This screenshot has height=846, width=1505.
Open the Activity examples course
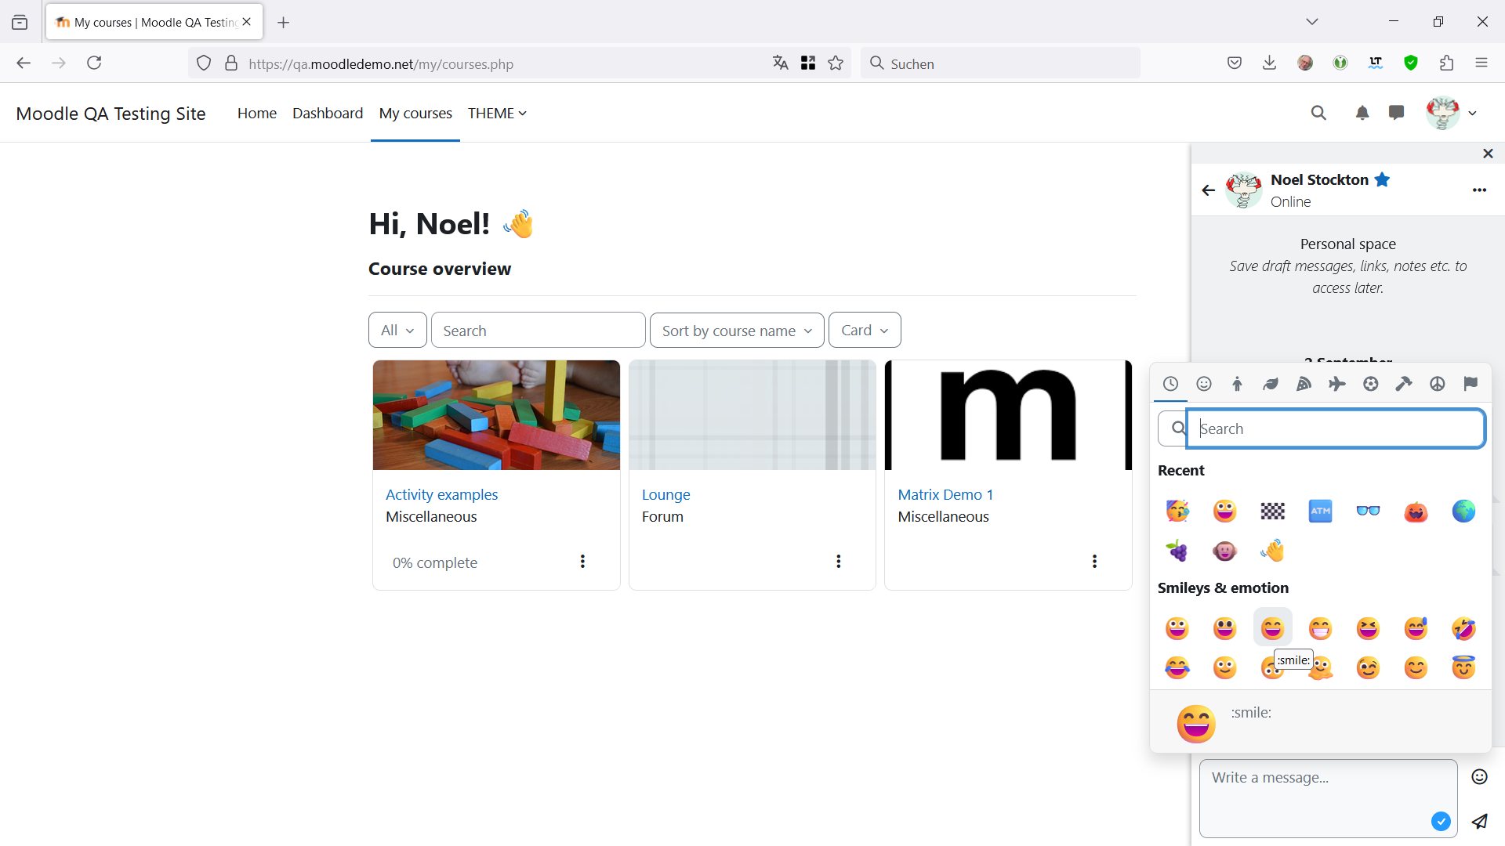(441, 494)
